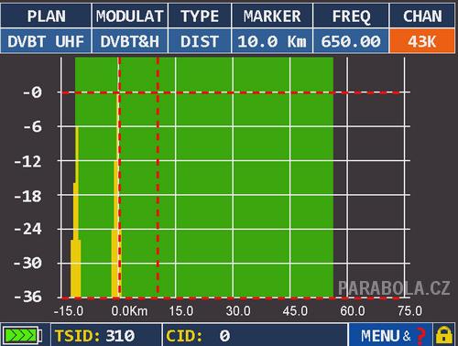Image resolution: width=458 pixels, height=346 pixels.
Task: Click the yellow padlock icon
Action: tap(444, 335)
